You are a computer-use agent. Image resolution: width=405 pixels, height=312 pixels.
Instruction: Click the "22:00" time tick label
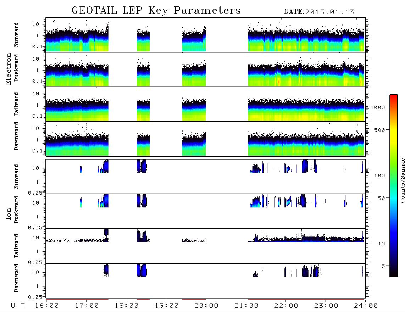[286, 306]
